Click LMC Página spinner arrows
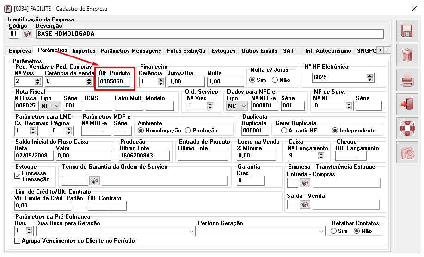This screenshot has height=257, width=424. pyautogui.click(x=69, y=131)
